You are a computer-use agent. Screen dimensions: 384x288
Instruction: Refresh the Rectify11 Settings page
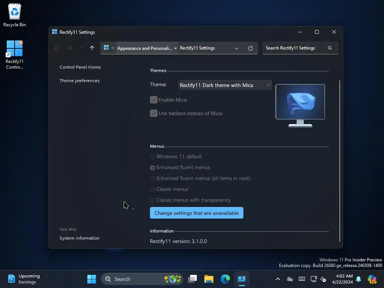250,48
